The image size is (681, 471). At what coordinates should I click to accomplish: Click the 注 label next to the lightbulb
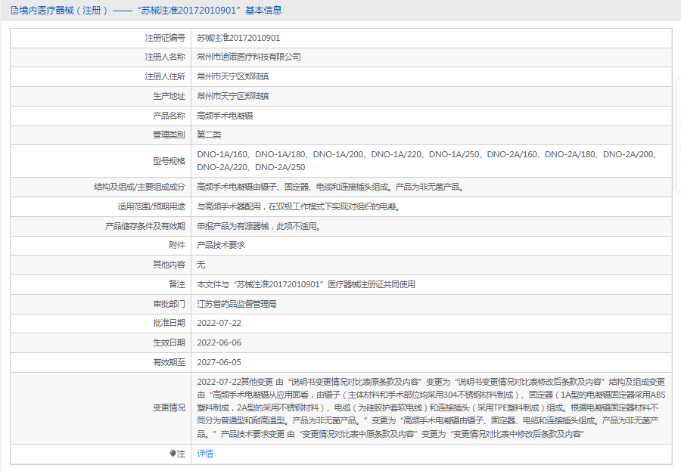181,454
